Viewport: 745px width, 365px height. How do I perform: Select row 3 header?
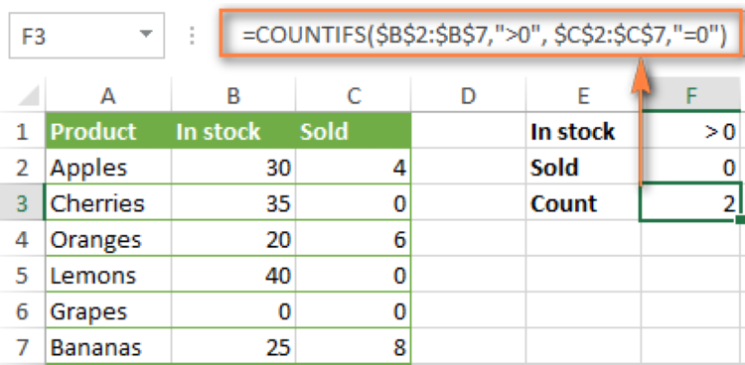(x=22, y=202)
